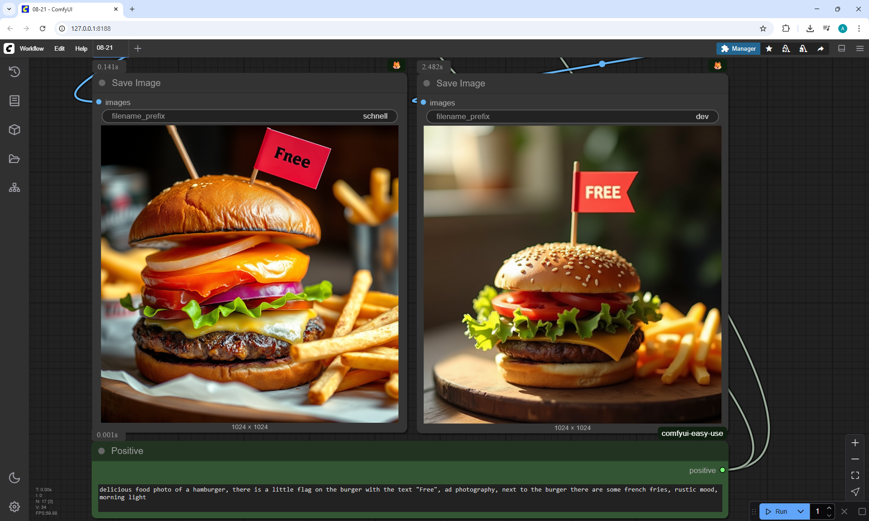
Task: Open new workflow tab with plus
Action: tap(138, 48)
